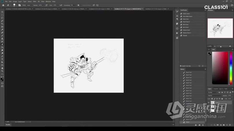Toggle pressure for opacity button

pos(47,5)
